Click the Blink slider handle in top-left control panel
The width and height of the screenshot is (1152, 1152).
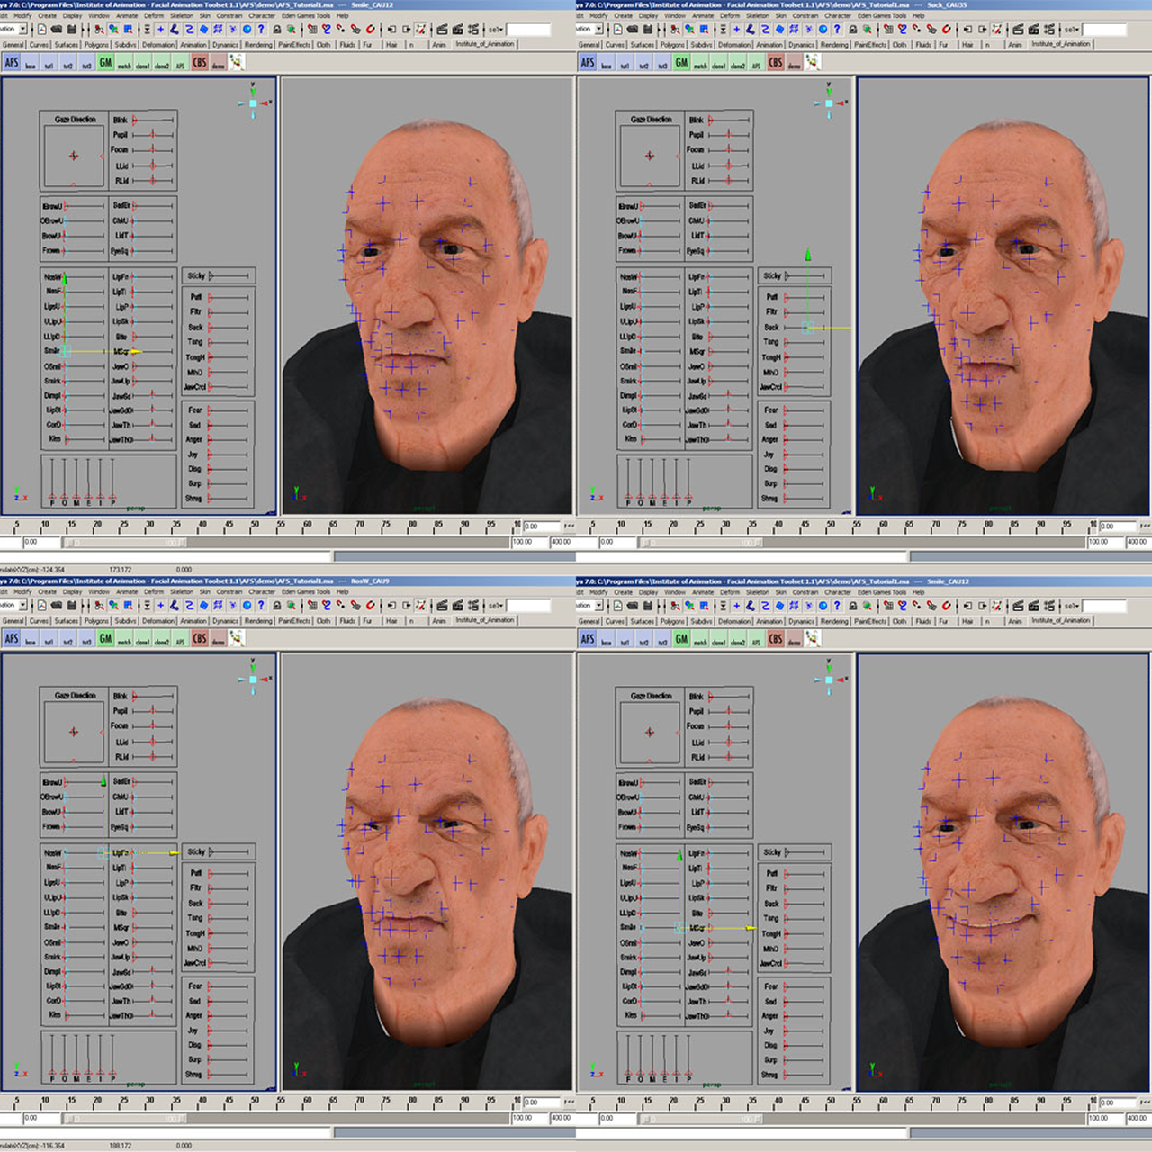click(134, 120)
